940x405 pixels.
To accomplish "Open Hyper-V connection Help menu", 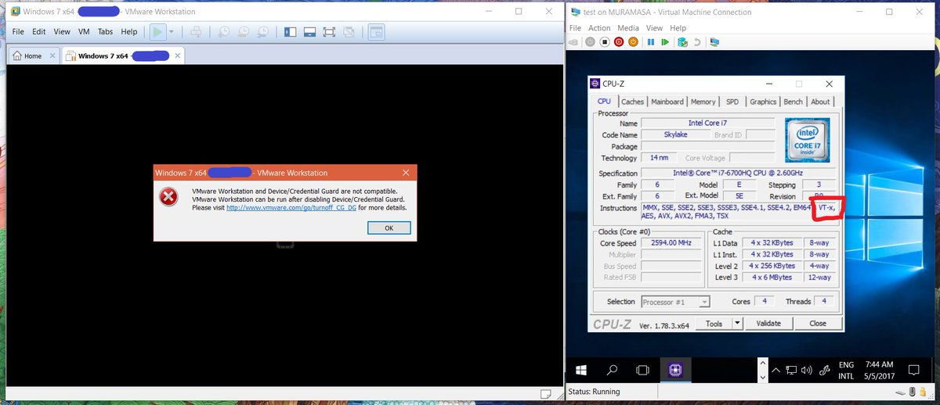I will pos(678,28).
